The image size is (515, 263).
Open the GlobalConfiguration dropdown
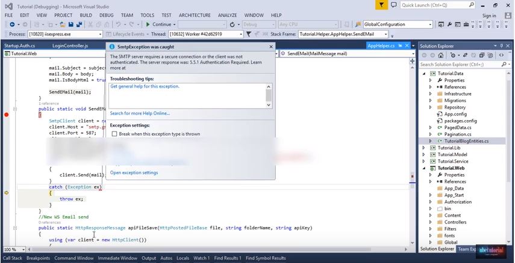[430, 25]
